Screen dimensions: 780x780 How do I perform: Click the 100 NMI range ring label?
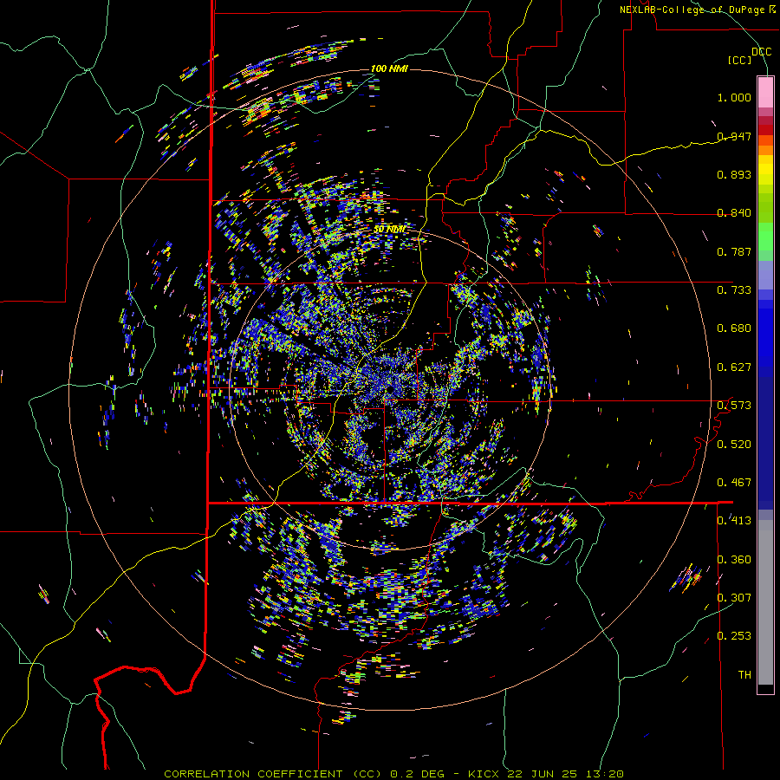[x=389, y=68]
